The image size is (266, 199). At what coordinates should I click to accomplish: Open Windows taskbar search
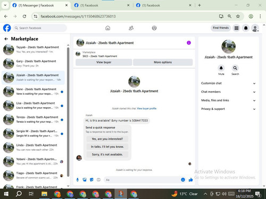(x=19, y=194)
